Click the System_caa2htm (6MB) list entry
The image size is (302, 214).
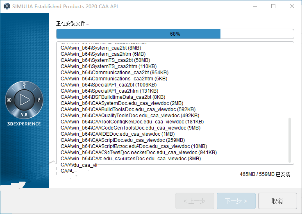(x=103, y=54)
